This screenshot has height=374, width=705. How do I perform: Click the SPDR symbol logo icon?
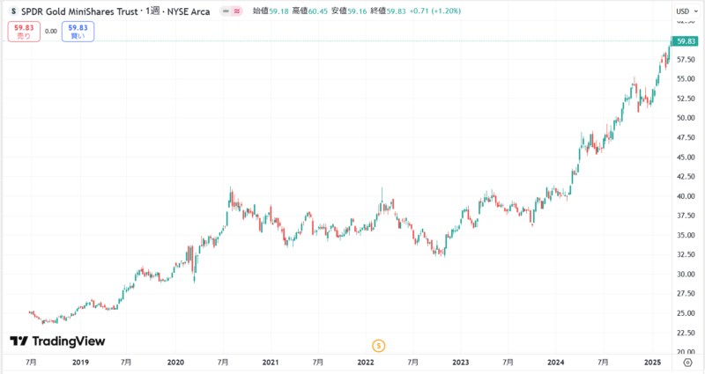(13, 11)
